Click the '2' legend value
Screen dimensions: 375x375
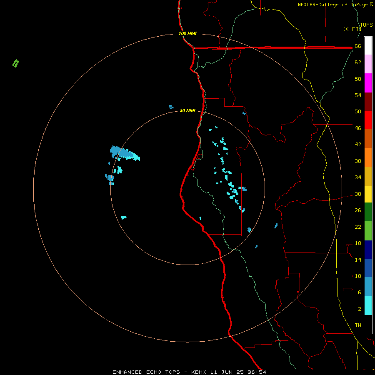point(360,309)
